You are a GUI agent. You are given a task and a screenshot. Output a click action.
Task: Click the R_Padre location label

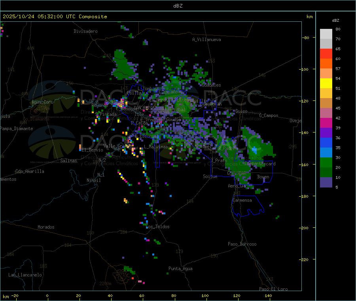coord(227,148)
